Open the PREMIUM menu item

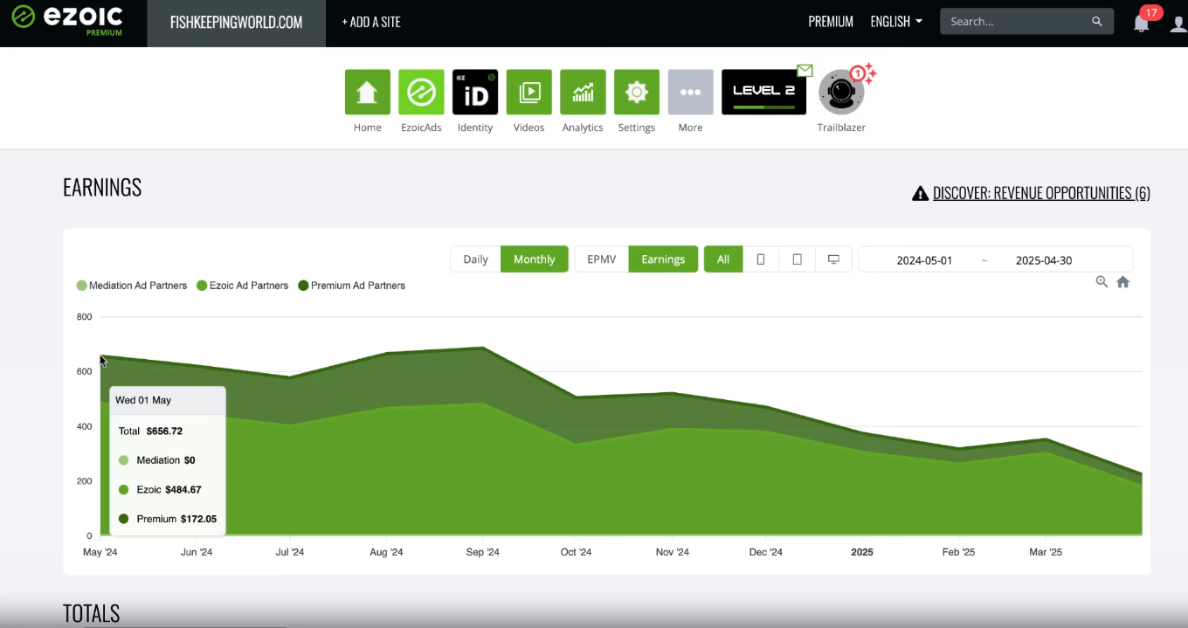[x=831, y=22]
